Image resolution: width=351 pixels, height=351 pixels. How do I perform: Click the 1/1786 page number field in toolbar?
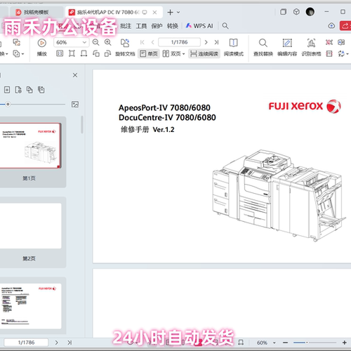pyautogui.click(x=180, y=42)
